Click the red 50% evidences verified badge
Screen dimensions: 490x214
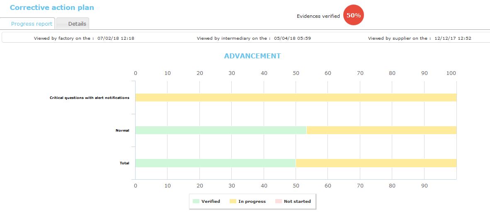[x=354, y=16]
